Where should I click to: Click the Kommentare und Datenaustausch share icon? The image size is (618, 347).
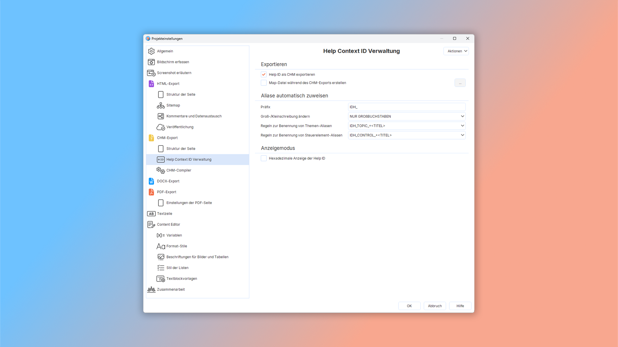pos(161,116)
